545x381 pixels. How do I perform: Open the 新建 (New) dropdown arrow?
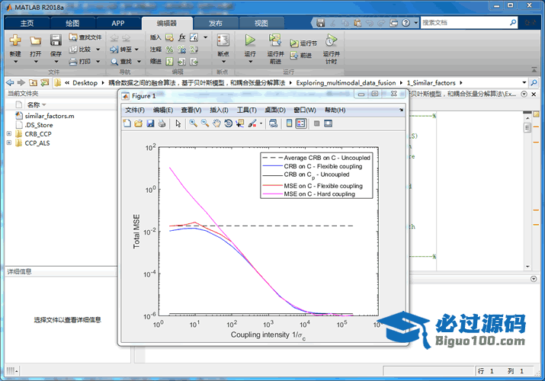15,61
